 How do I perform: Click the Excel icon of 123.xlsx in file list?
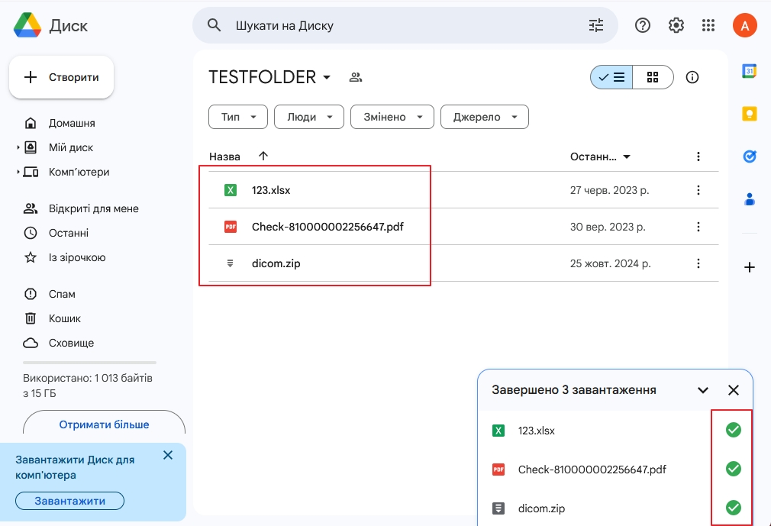[x=230, y=190]
